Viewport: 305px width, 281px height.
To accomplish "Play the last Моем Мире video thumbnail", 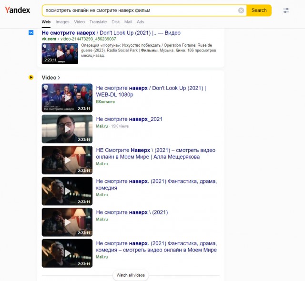I will point(67,253).
